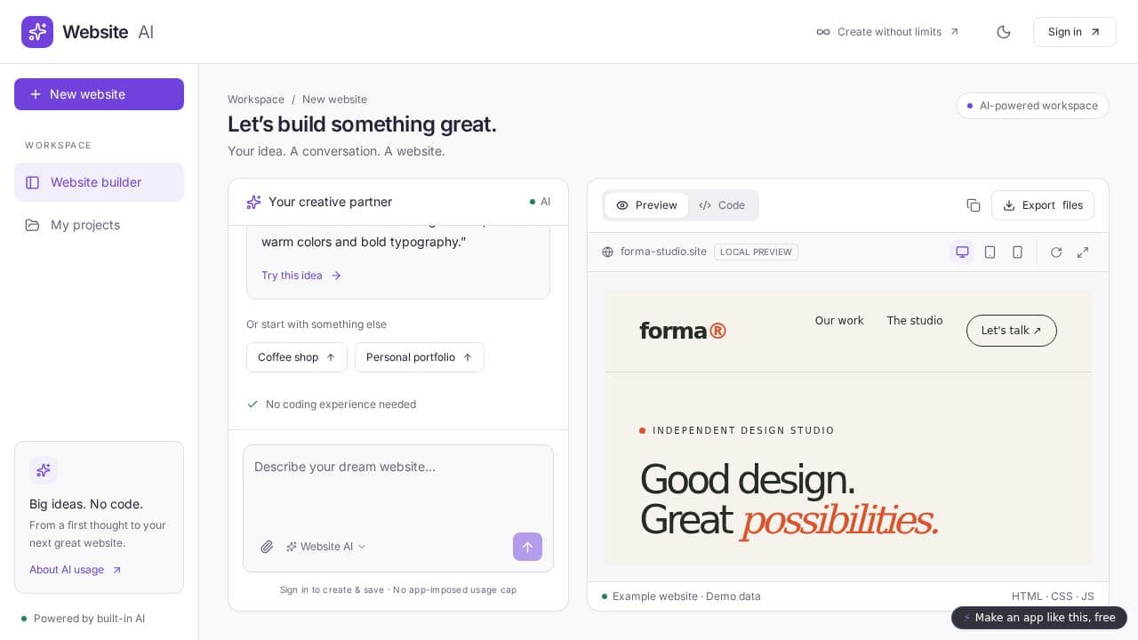This screenshot has width=1138, height=640.
Task: Click the forma-studio.site address text
Action: pyautogui.click(x=663, y=252)
